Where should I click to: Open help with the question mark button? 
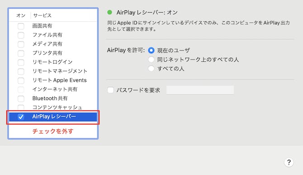[x=289, y=162]
